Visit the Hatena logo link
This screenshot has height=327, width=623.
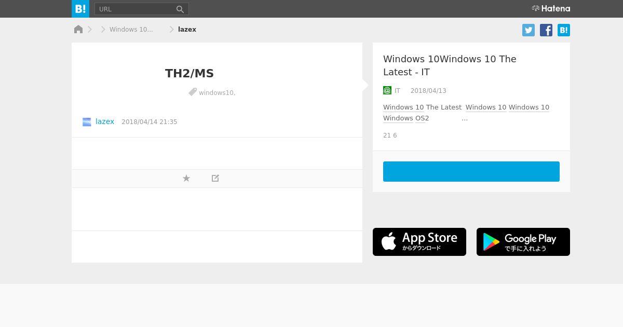coord(551,8)
